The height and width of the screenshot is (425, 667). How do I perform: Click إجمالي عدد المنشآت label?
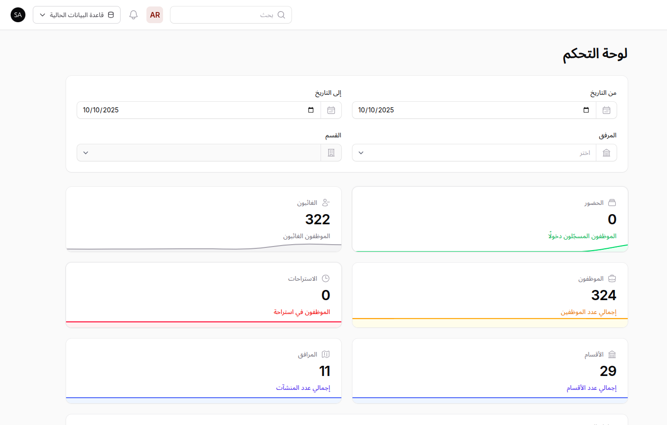click(x=303, y=388)
